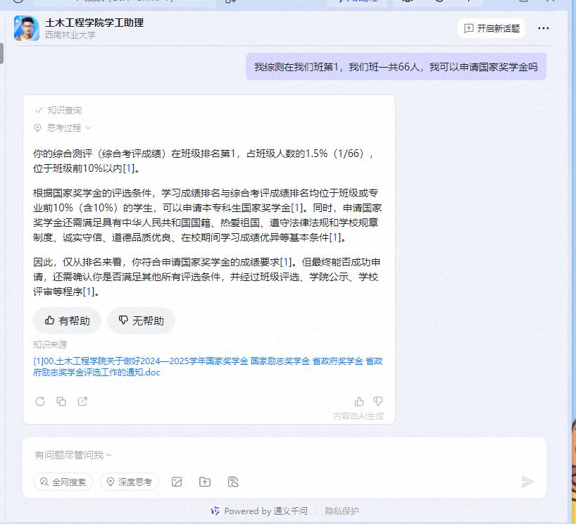Click the send message arrow
Viewport: 576px width, 524px height.
[527, 482]
